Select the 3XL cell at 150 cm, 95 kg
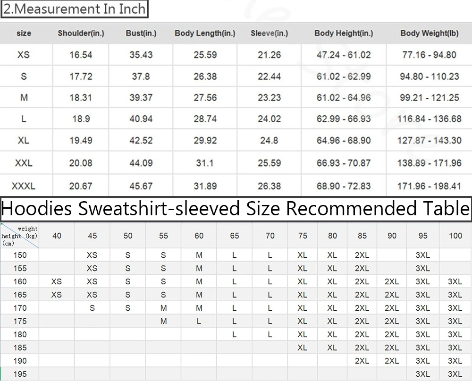472x382 pixels. coord(422,255)
